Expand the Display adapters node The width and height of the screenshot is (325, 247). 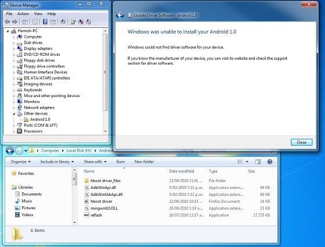[x=14, y=49]
